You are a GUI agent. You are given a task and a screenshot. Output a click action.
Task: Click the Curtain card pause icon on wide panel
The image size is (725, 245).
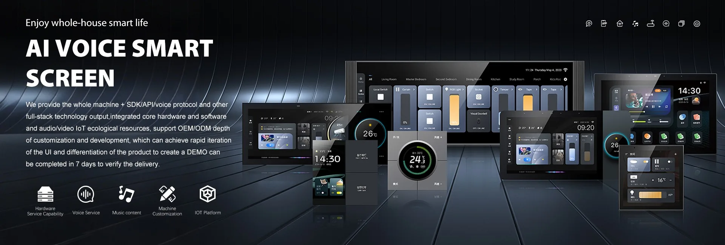[397, 89]
